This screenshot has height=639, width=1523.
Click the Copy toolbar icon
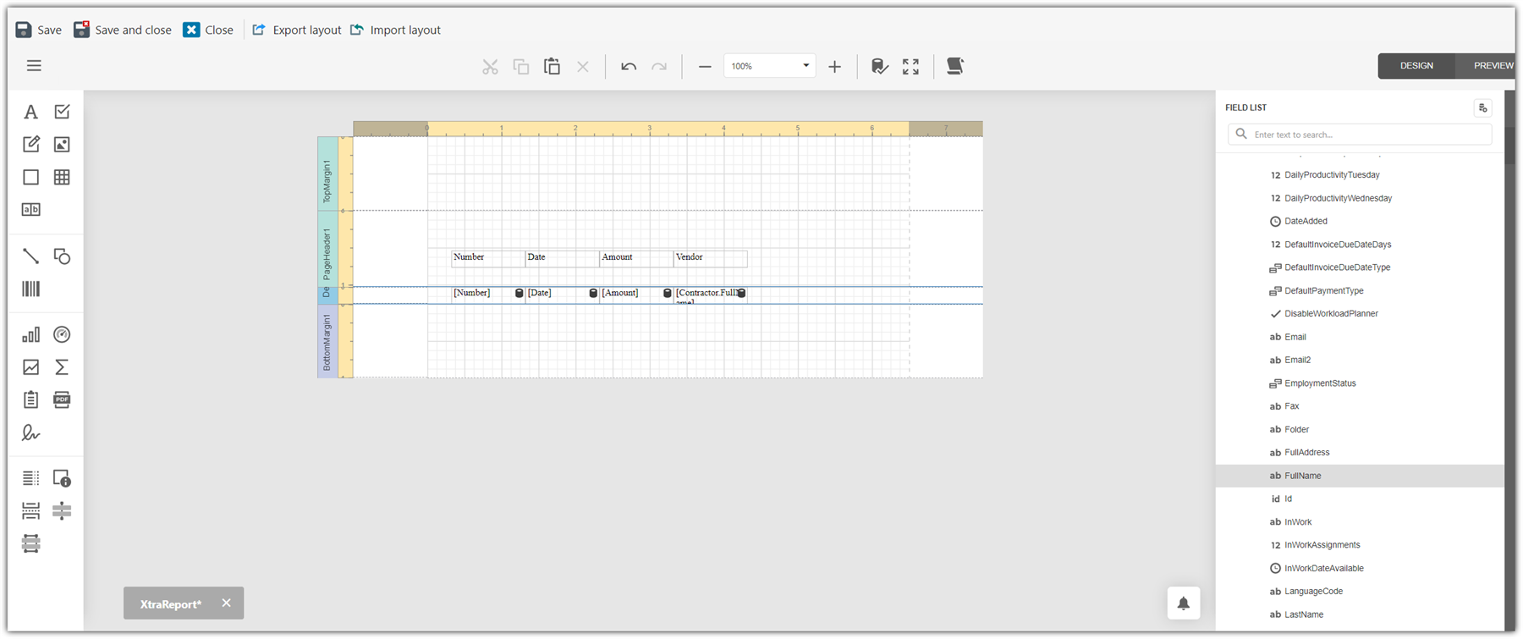pyautogui.click(x=521, y=66)
